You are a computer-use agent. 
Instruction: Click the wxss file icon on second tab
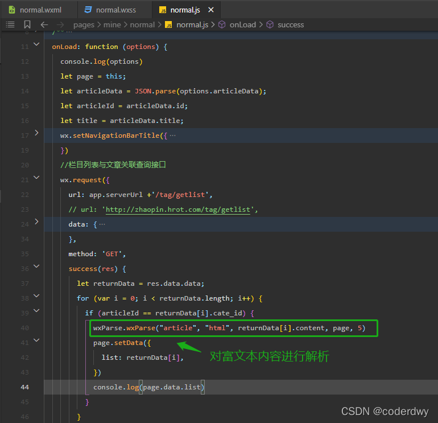(x=88, y=10)
